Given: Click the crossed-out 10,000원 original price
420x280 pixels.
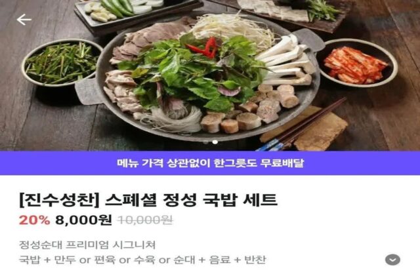Looking at the screenshot, I should coord(145,220).
